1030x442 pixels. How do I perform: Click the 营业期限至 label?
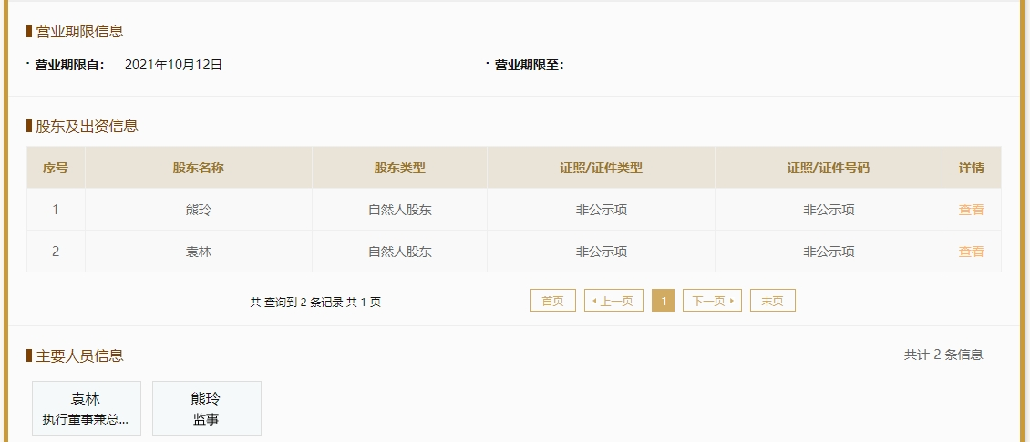529,65
